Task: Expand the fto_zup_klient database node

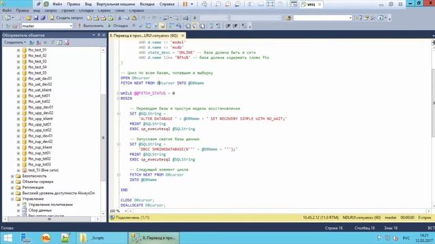Action: (18, 148)
